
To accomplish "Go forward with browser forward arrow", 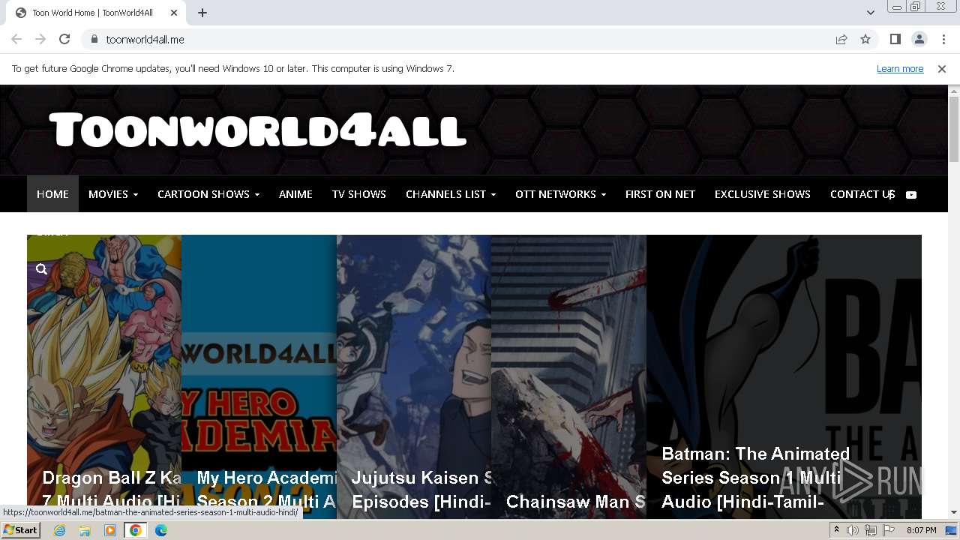I will (40, 39).
